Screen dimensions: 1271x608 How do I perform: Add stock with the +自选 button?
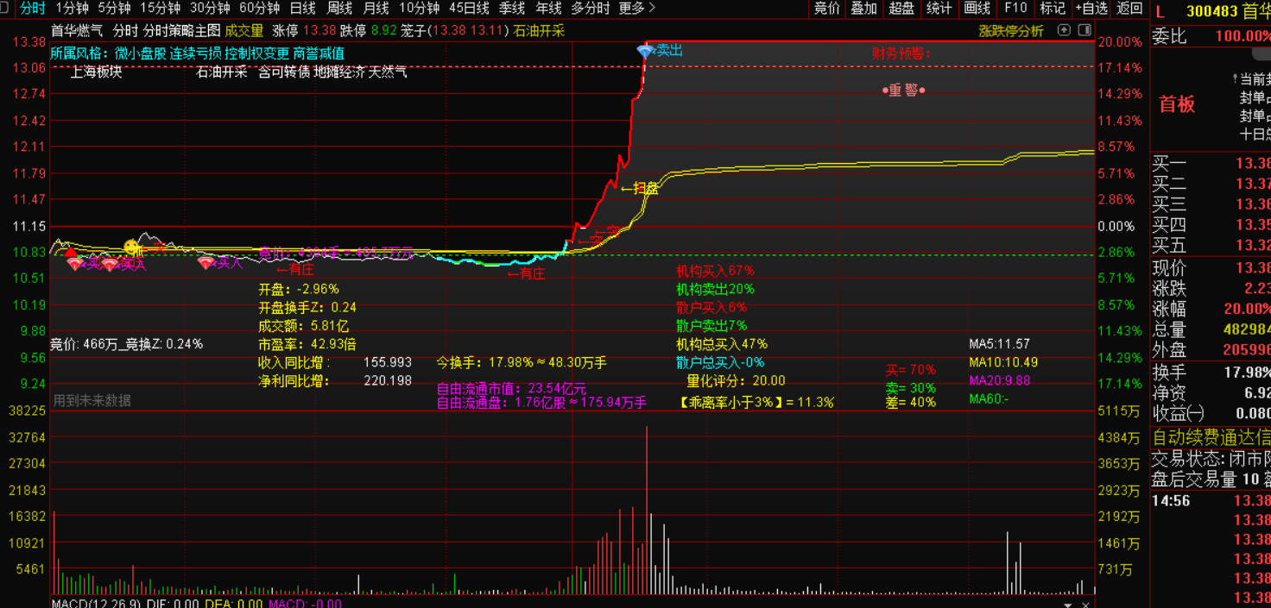pos(1091,8)
